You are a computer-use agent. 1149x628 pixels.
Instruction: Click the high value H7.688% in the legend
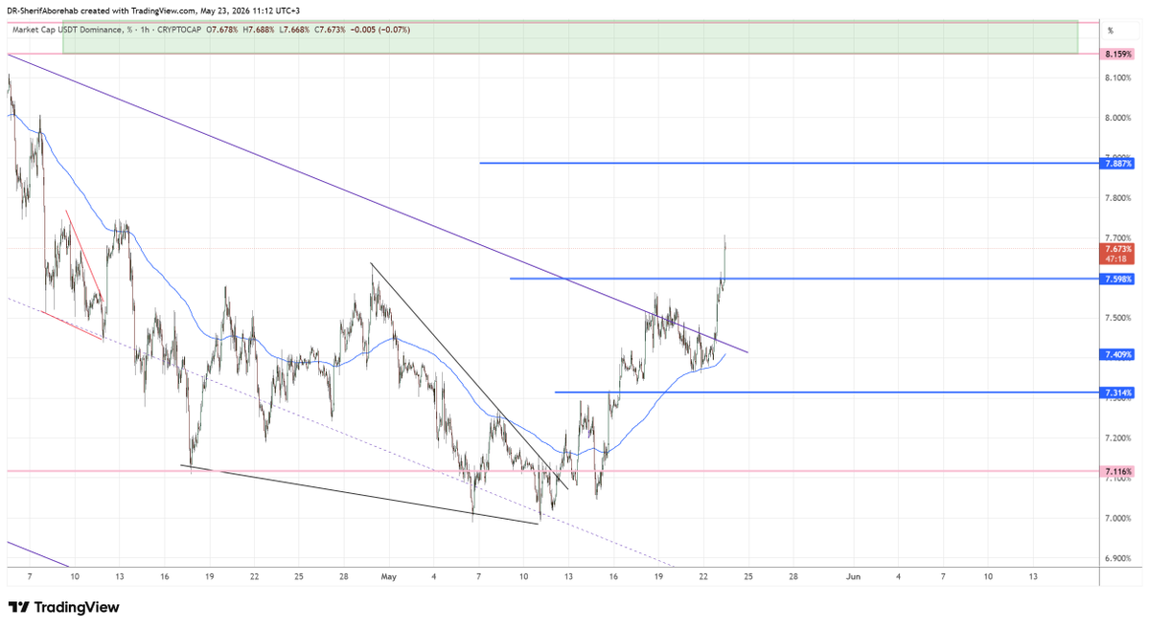coord(258,30)
